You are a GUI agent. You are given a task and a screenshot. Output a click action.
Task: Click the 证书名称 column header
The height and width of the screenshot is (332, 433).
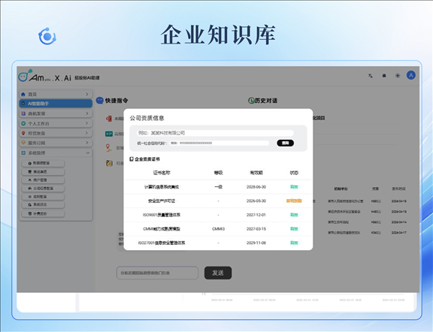coord(162,173)
